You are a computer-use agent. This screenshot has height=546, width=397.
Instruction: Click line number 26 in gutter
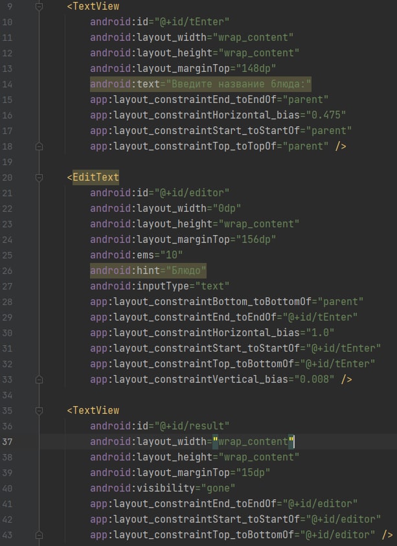click(x=7, y=271)
